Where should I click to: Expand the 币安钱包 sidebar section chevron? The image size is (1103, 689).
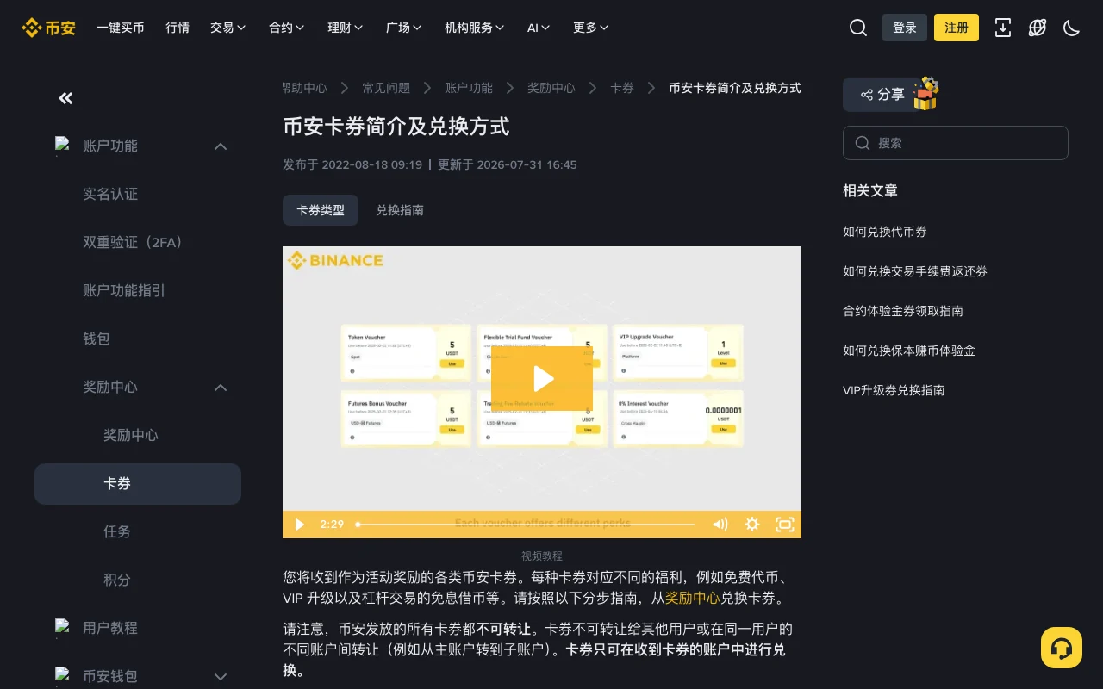[x=221, y=677]
